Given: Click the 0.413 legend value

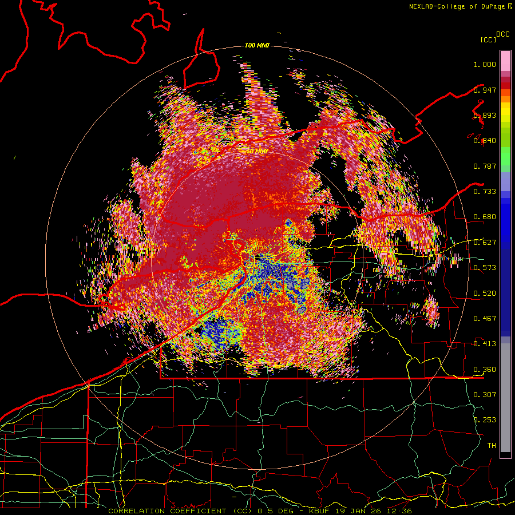Looking at the screenshot, I should [x=485, y=344].
